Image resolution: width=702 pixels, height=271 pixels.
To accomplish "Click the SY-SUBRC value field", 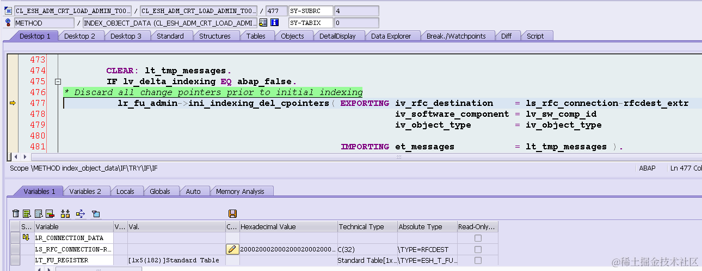I will [x=356, y=11].
